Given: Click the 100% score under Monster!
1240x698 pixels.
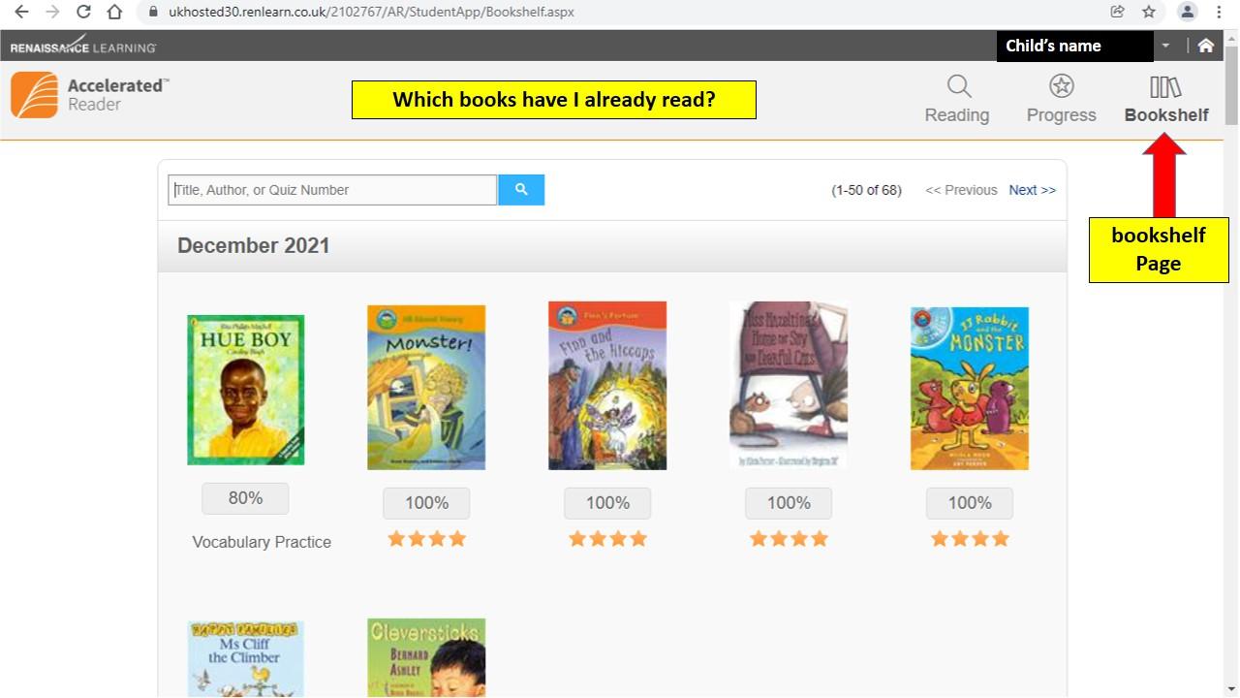Looking at the screenshot, I should click(426, 503).
